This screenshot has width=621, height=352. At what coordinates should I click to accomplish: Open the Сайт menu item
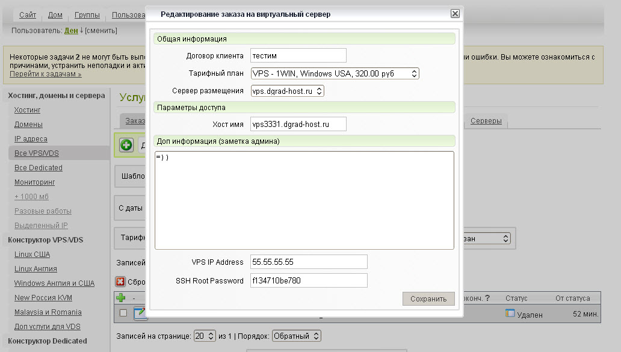tap(28, 14)
